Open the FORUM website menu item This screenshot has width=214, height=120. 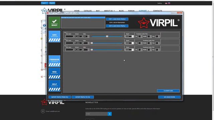pos(131,11)
